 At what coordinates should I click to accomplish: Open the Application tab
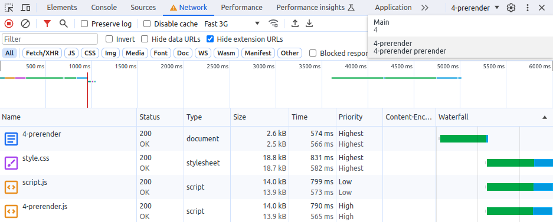[393, 8]
